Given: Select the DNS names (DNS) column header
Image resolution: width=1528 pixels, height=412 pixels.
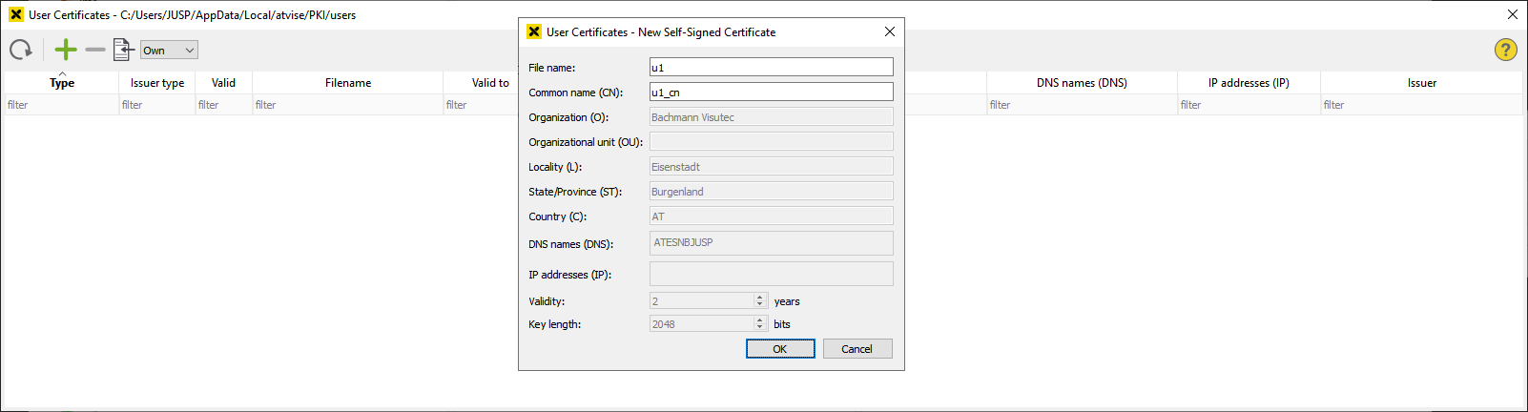Looking at the screenshot, I should coord(1082,83).
